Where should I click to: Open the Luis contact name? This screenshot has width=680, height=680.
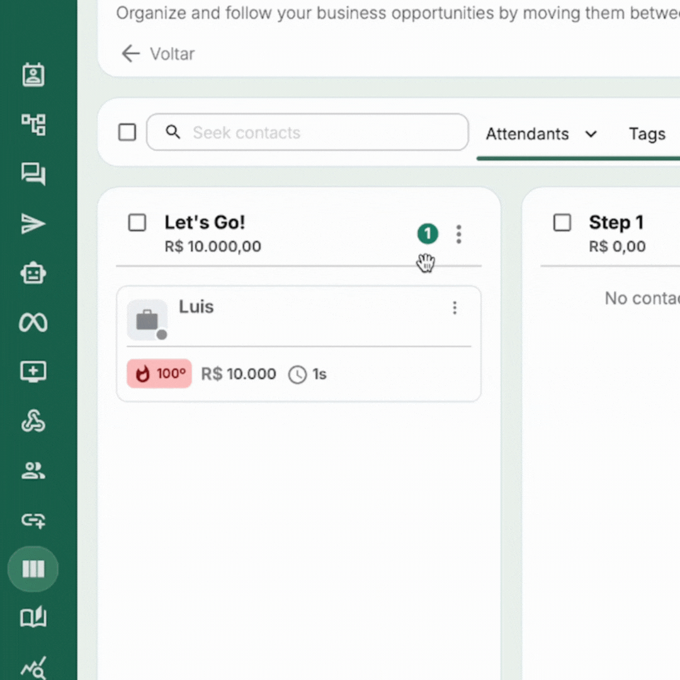[196, 307]
